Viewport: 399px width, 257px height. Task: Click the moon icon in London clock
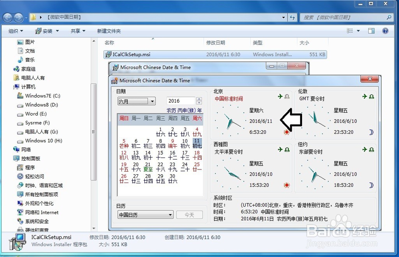[x=371, y=132]
